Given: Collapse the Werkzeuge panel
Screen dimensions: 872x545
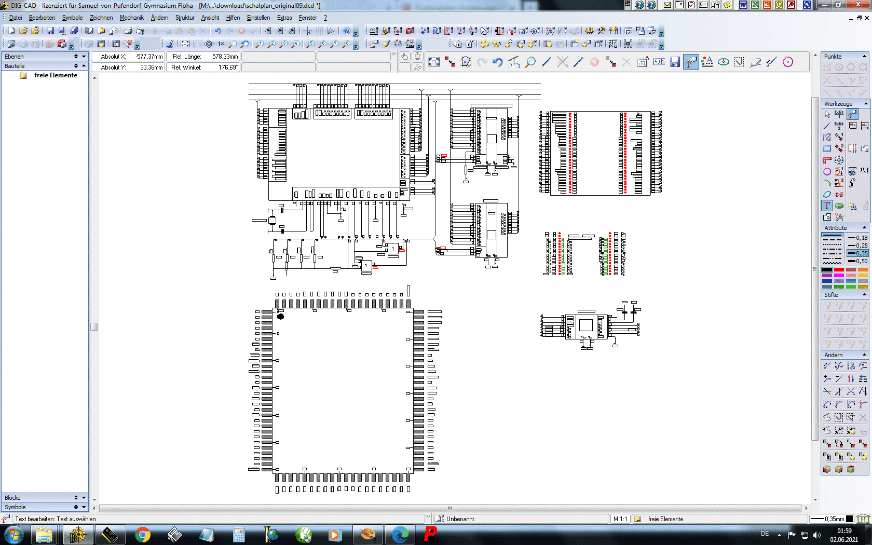Looking at the screenshot, I should tap(865, 104).
